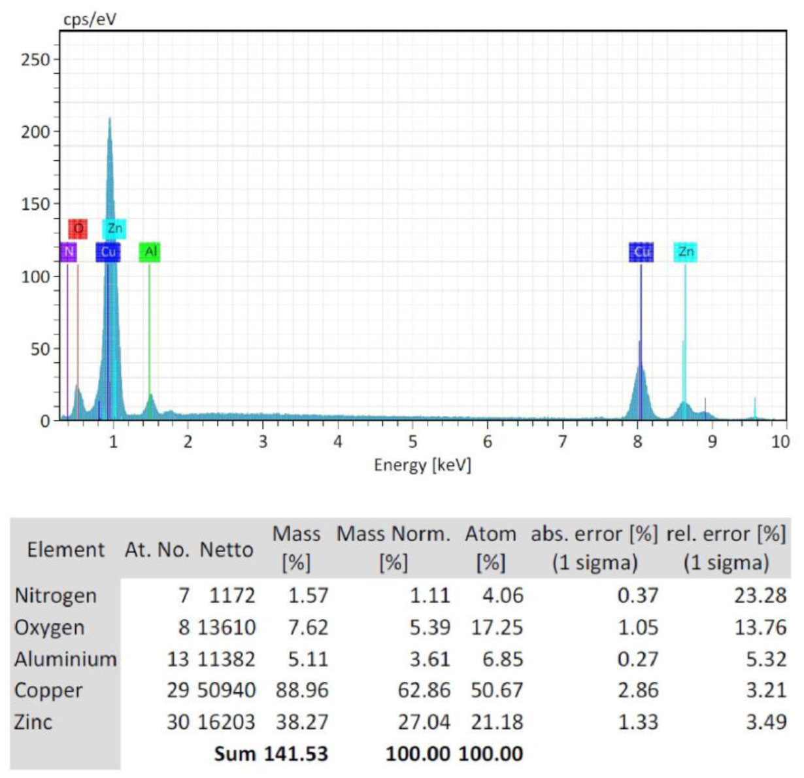Click the Zinc element name cell
Image resolution: width=804 pixels, height=778 pixels.
pos(33,722)
